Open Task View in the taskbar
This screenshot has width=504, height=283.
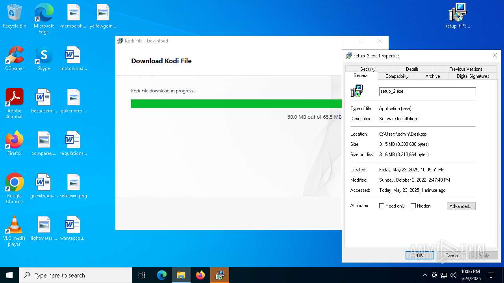(x=142, y=275)
